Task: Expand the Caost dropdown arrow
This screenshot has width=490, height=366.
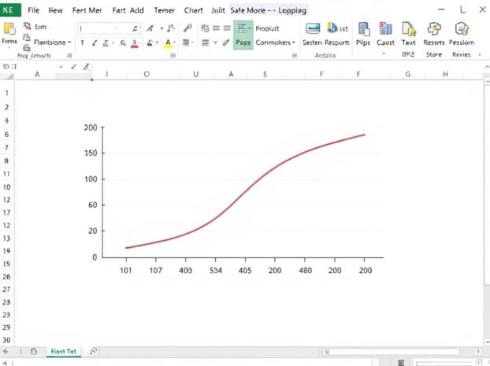Action: pyautogui.click(x=384, y=54)
